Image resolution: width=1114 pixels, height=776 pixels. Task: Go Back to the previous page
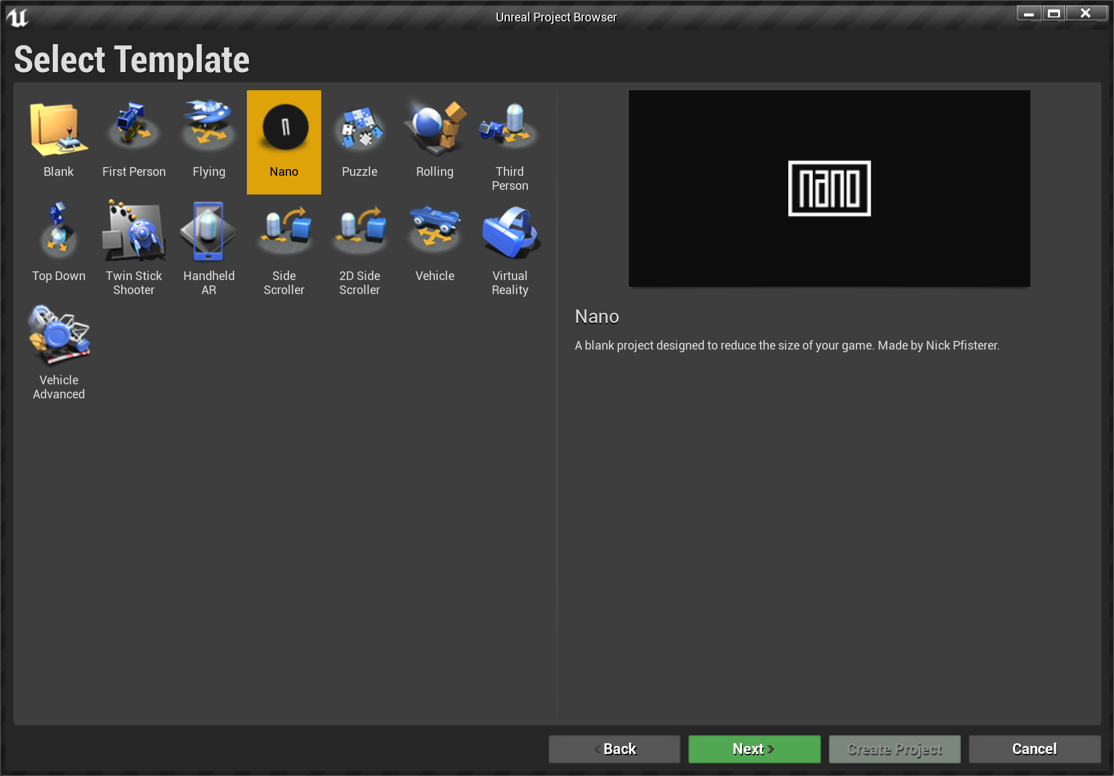[x=614, y=749]
